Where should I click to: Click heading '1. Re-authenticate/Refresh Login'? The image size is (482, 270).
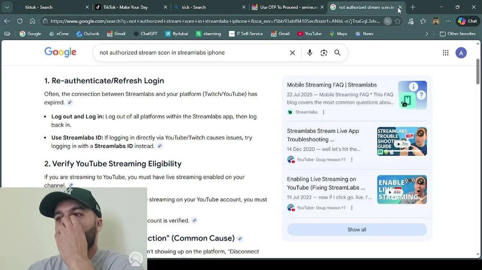click(104, 81)
